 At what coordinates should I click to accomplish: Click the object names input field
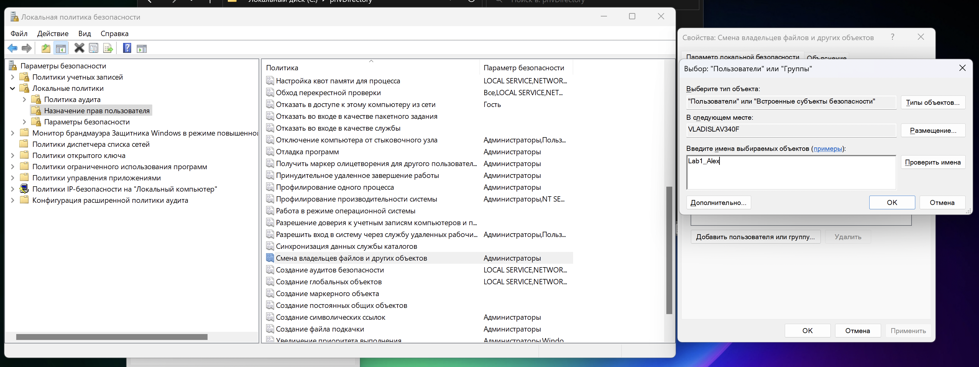coord(790,172)
